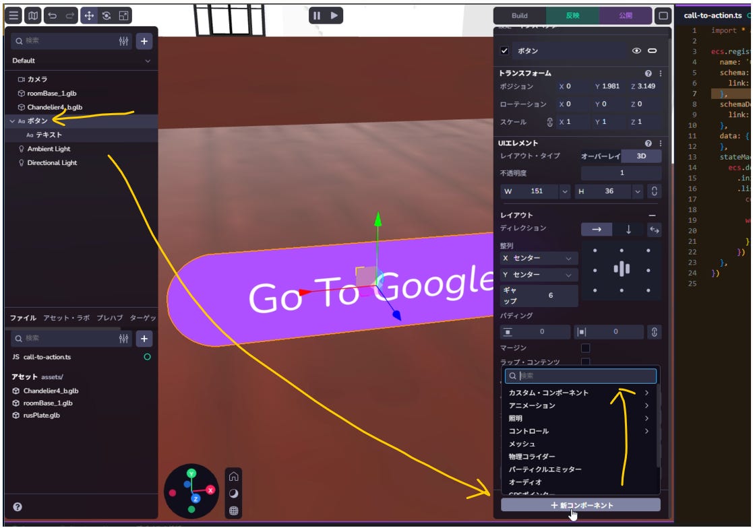Open UI Element component options menu

(x=661, y=143)
